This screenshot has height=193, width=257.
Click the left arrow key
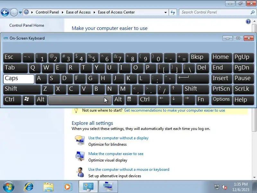(164, 100)
